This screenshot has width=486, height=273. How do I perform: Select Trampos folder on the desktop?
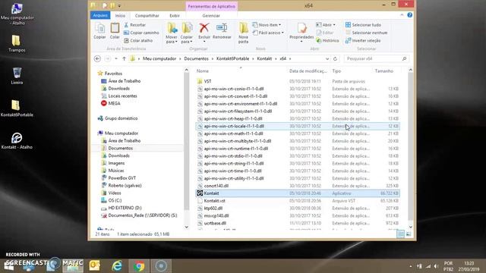[x=17, y=43]
